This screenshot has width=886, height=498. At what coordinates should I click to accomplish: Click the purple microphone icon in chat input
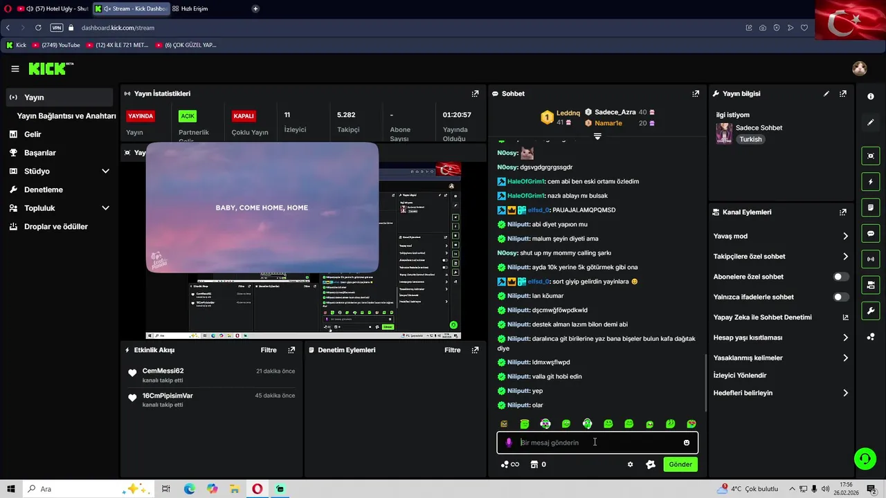pyautogui.click(x=509, y=443)
